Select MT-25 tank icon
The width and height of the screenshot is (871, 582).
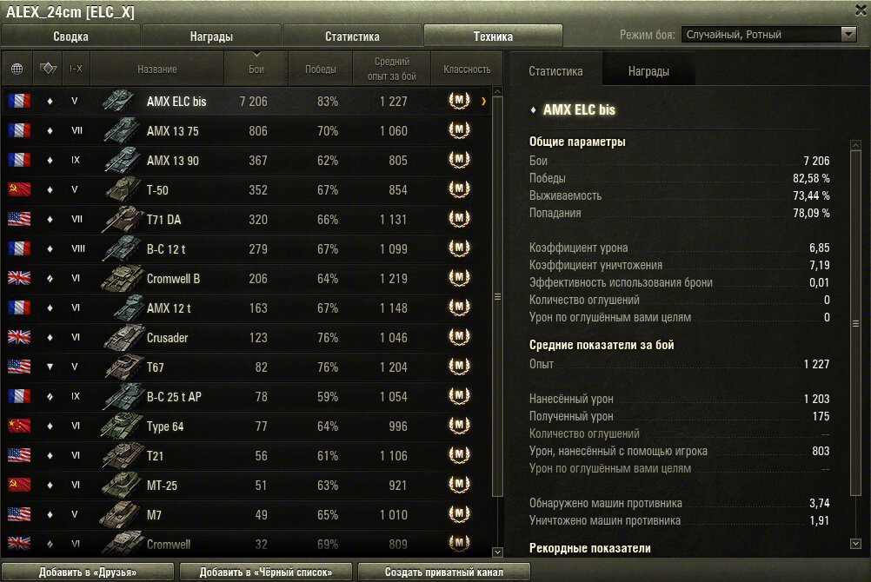[x=121, y=485]
